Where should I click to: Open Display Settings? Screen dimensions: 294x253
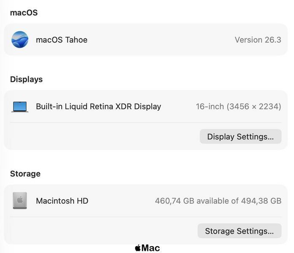point(240,137)
